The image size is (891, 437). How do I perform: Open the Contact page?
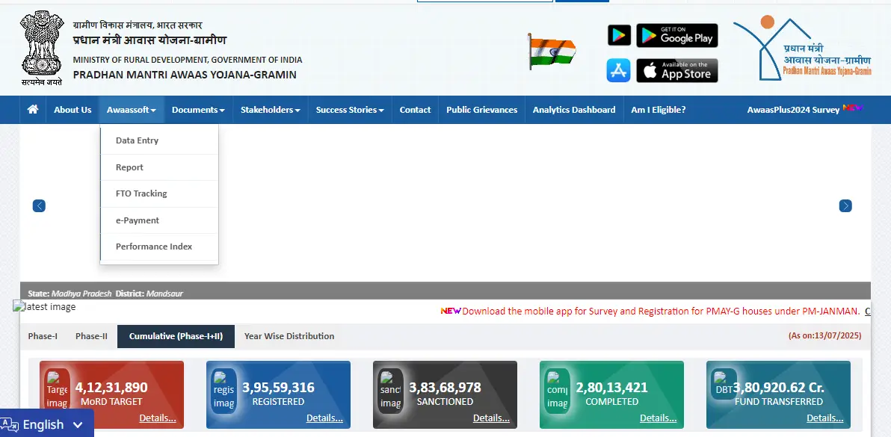coord(415,110)
